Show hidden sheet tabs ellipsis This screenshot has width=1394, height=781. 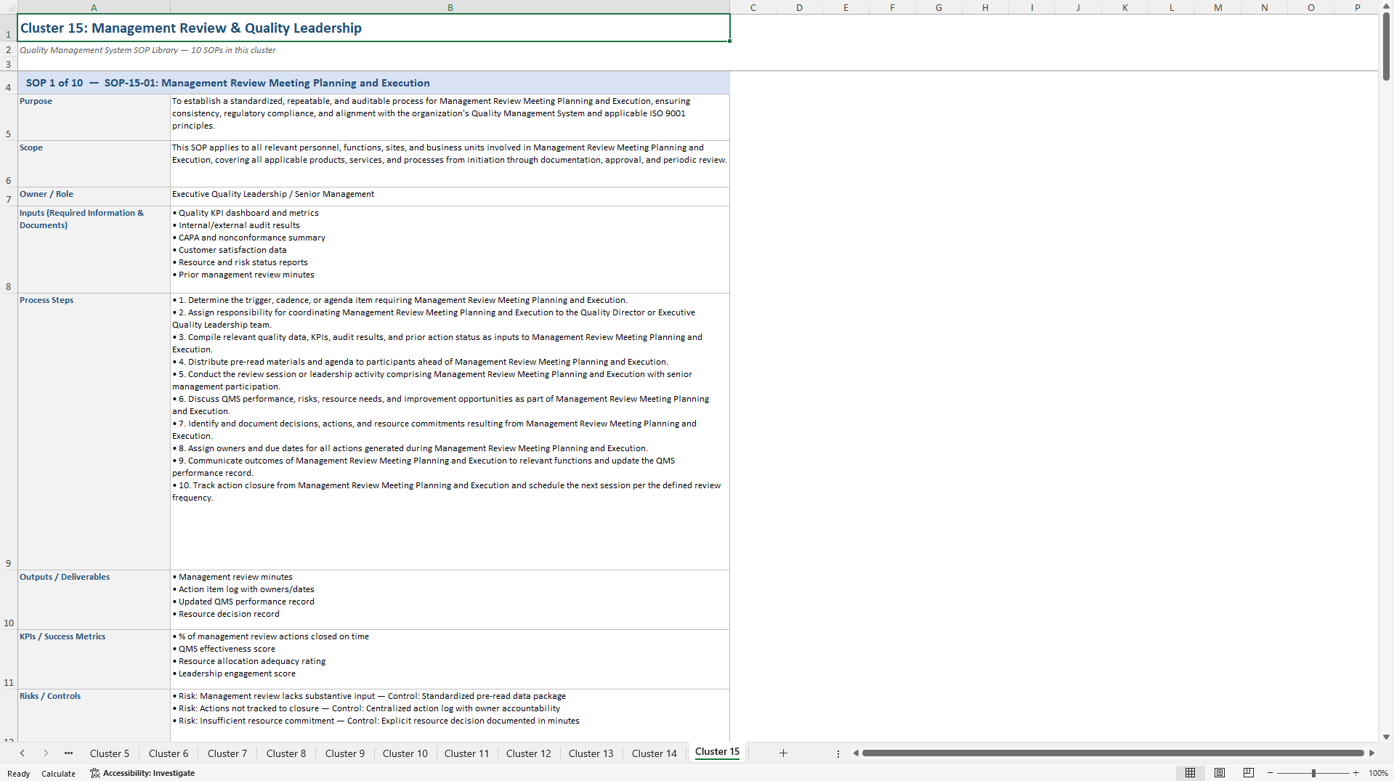[x=68, y=753]
